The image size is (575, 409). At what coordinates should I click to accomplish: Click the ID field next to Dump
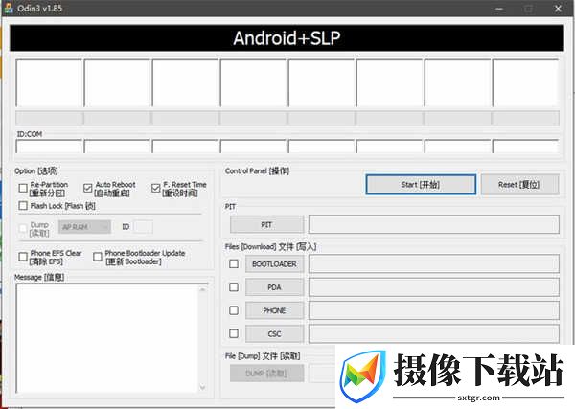(x=143, y=227)
